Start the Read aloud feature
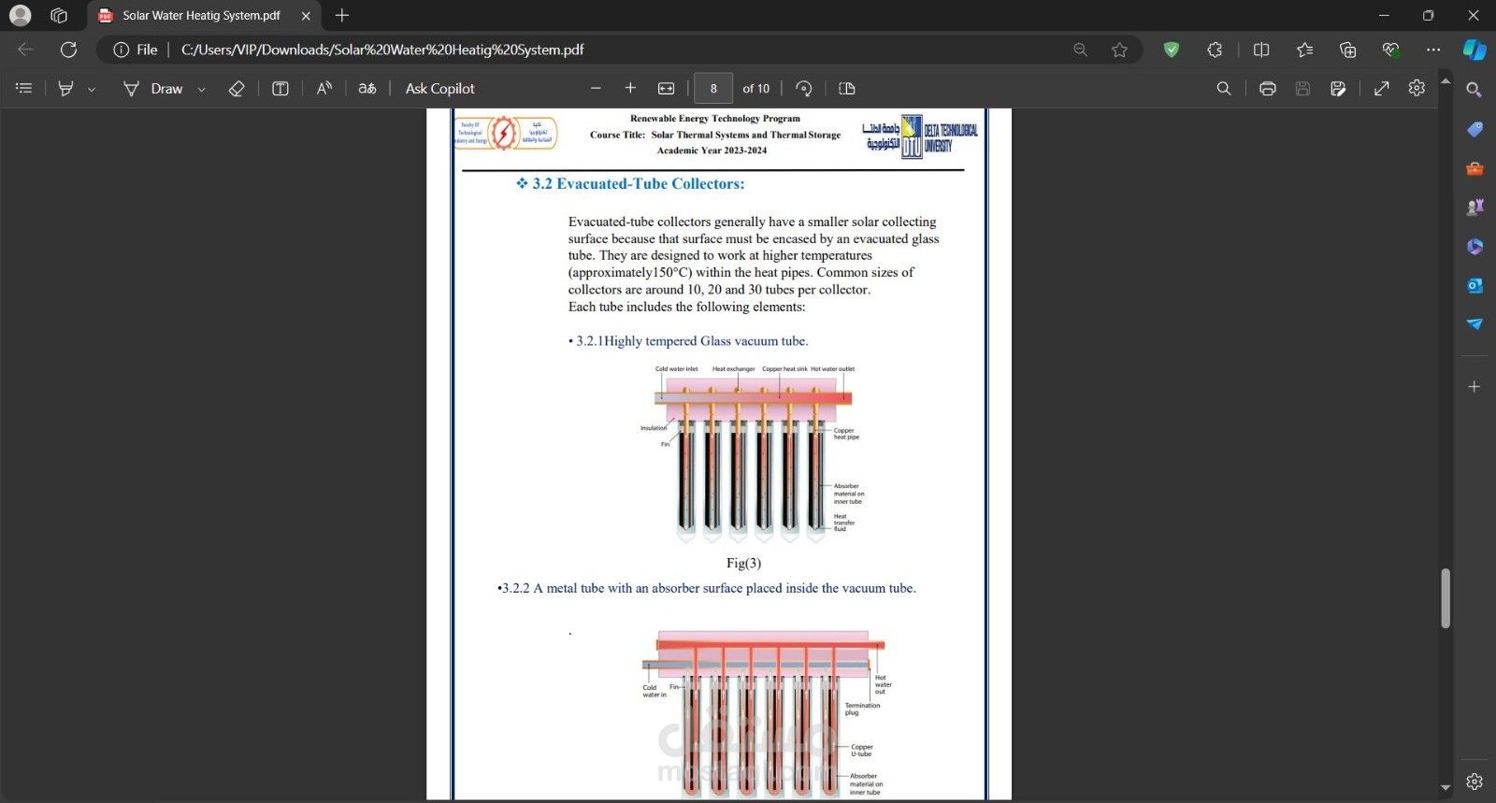Viewport: 1496px width, 803px height. coord(324,88)
